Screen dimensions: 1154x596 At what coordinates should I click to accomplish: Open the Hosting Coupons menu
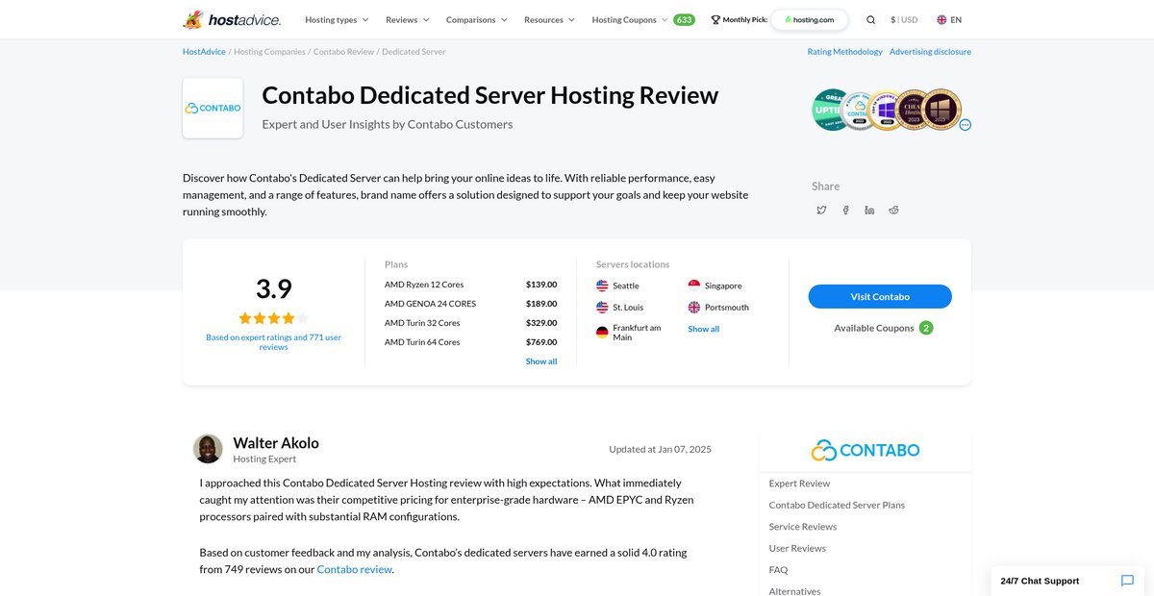(x=630, y=19)
